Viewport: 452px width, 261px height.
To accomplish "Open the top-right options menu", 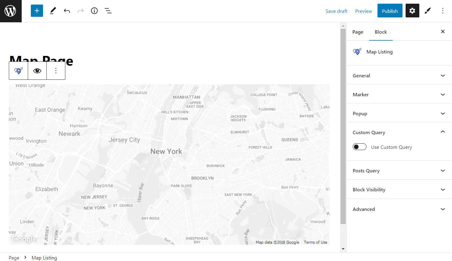I will click(x=443, y=11).
